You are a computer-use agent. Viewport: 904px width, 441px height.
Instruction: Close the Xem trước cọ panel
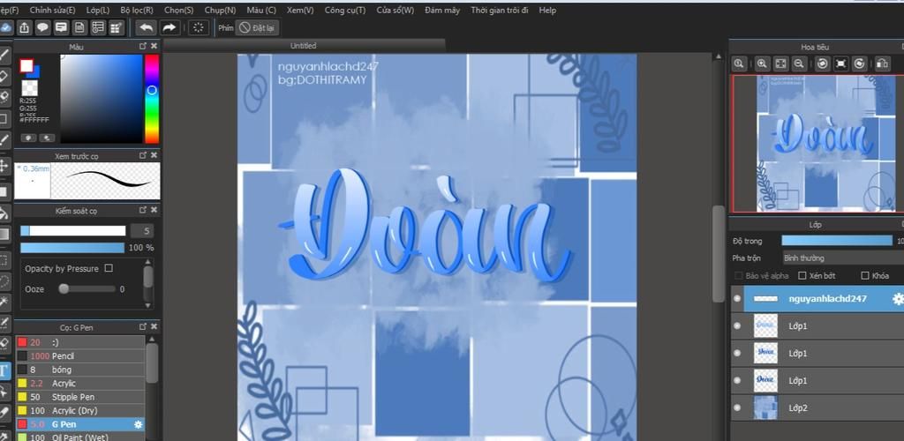pos(154,155)
